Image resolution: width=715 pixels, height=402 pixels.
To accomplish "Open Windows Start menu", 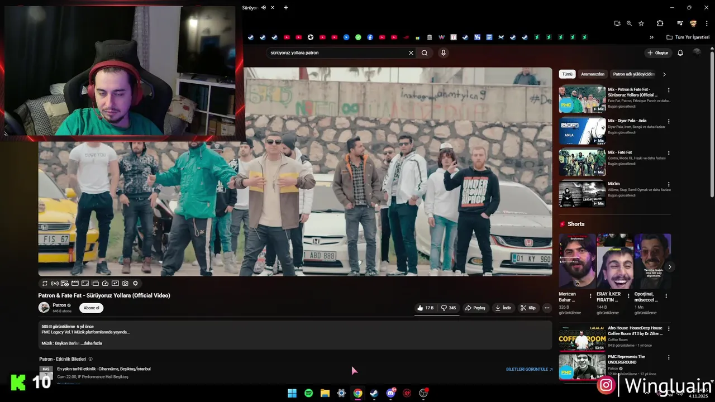I will coord(292,393).
